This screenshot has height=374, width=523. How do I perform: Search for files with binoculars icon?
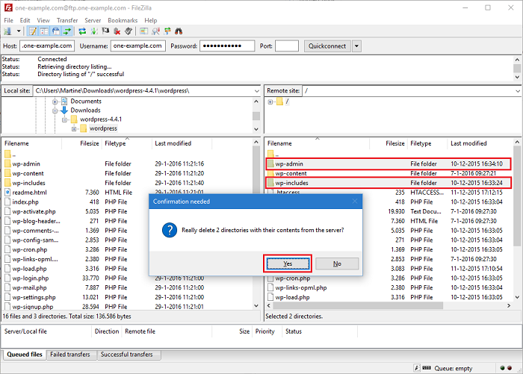point(179,31)
